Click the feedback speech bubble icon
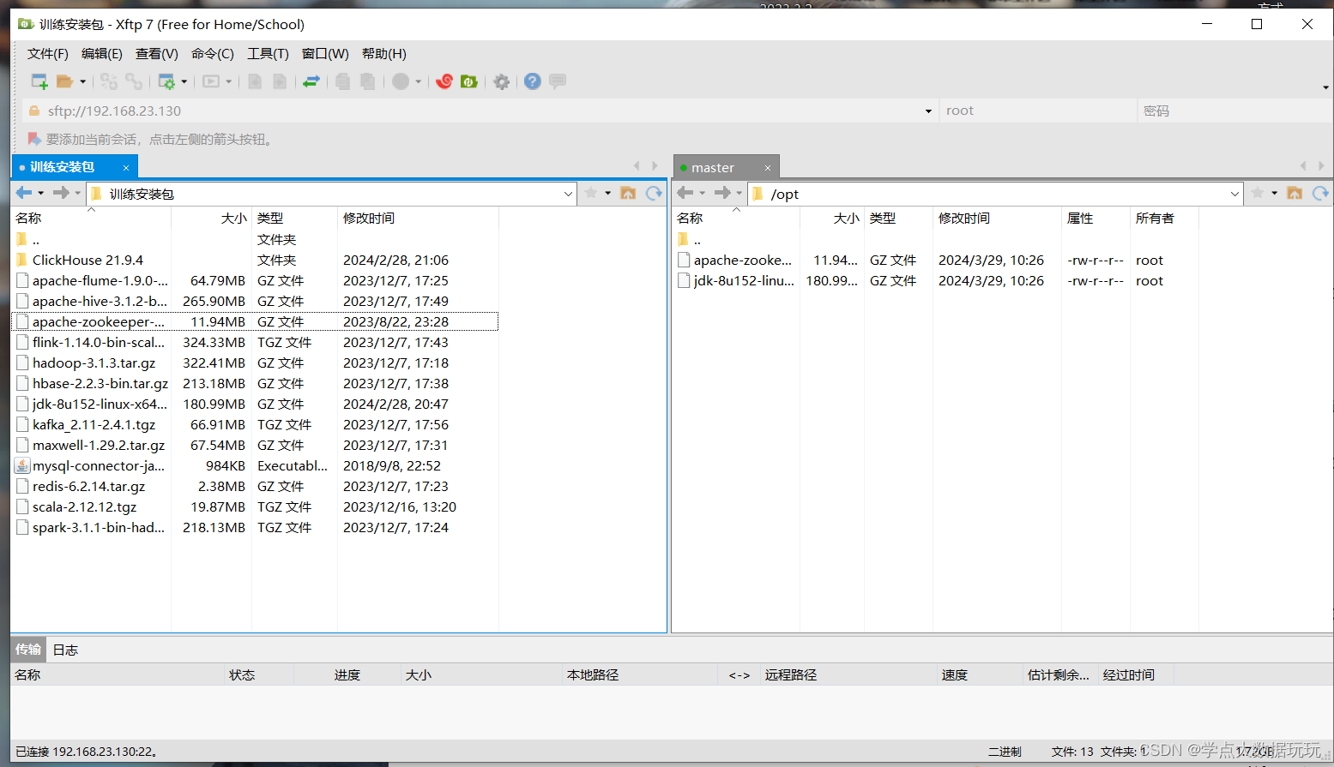This screenshot has width=1334, height=767. (558, 81)
